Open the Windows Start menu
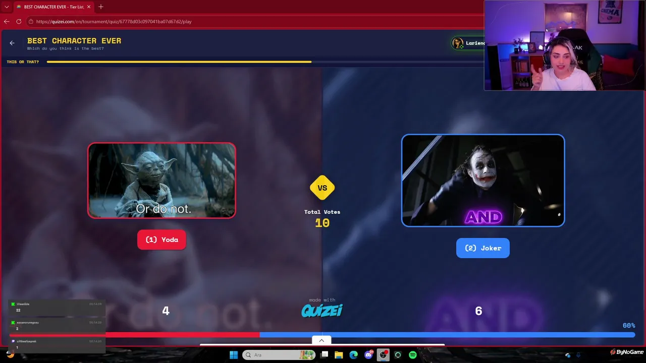The height and width of the screenshot is (363, 646). point(234,355)
